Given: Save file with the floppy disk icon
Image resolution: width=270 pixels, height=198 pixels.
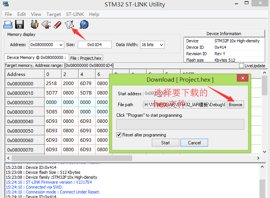Looking at the screenshot, I should [x=20, y=24].
